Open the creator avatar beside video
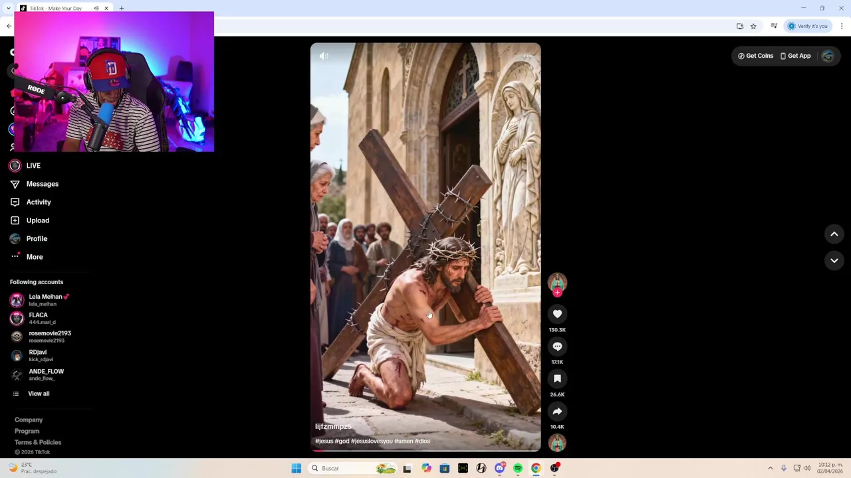851x478 pixels. [557, 282]
